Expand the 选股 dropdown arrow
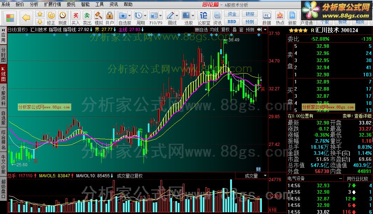This screenshot has width=373, height=214. coord(193,16)
